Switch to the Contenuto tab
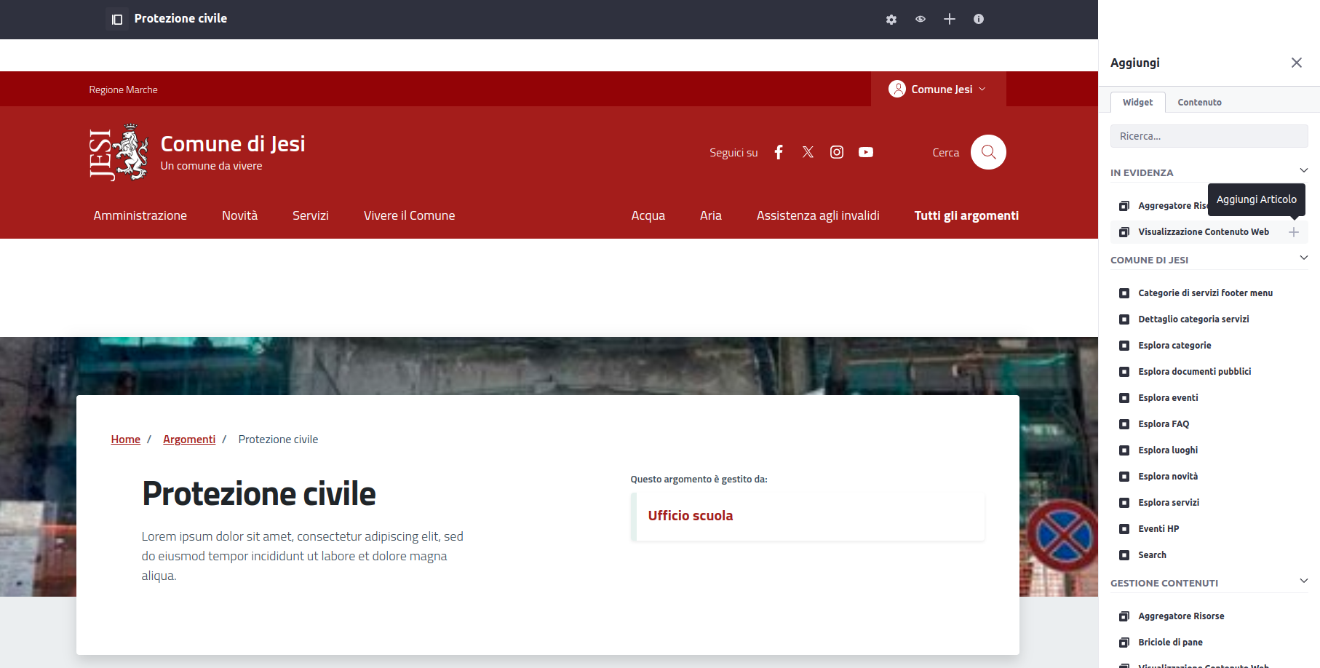The width and height of the screenshot is (1320, 668). coord(1199,103)
